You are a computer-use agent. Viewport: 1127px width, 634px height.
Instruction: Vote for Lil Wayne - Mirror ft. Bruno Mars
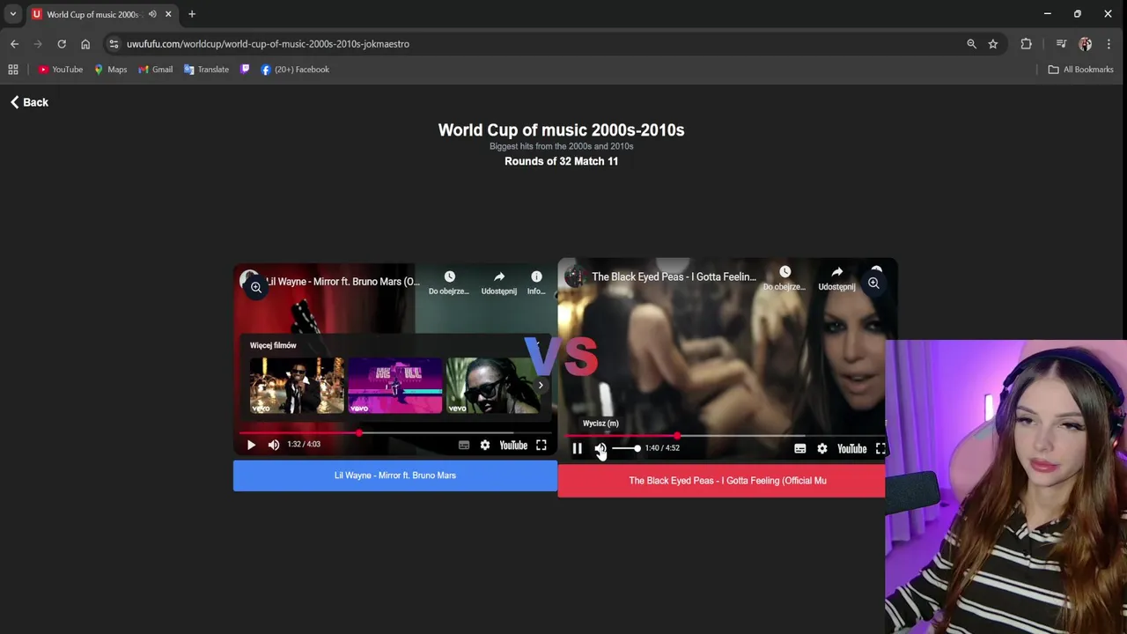[x=395, y=475]
